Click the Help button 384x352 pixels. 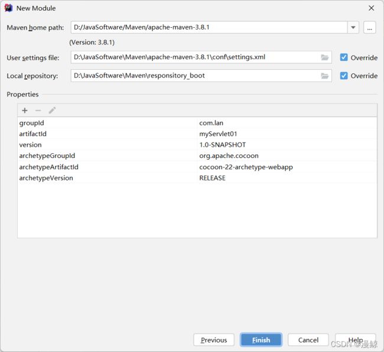pos(355,340)
